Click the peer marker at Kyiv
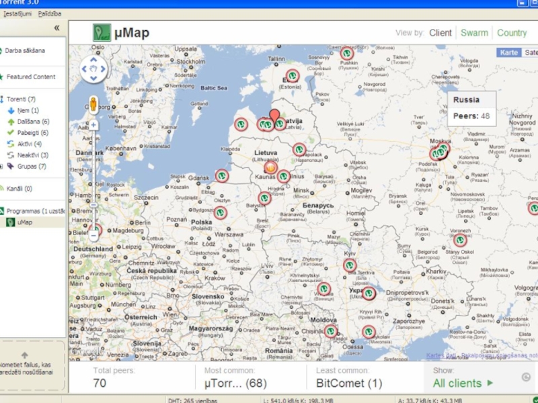Viewport: 538px width, 403px height. 350,265
